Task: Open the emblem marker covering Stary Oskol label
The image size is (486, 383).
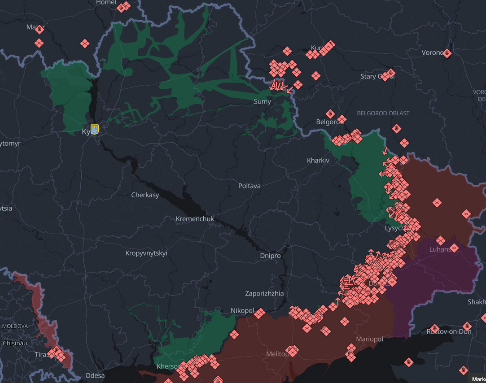Action: pos(390,73)
